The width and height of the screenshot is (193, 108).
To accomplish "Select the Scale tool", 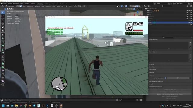I will click(3, 27).
